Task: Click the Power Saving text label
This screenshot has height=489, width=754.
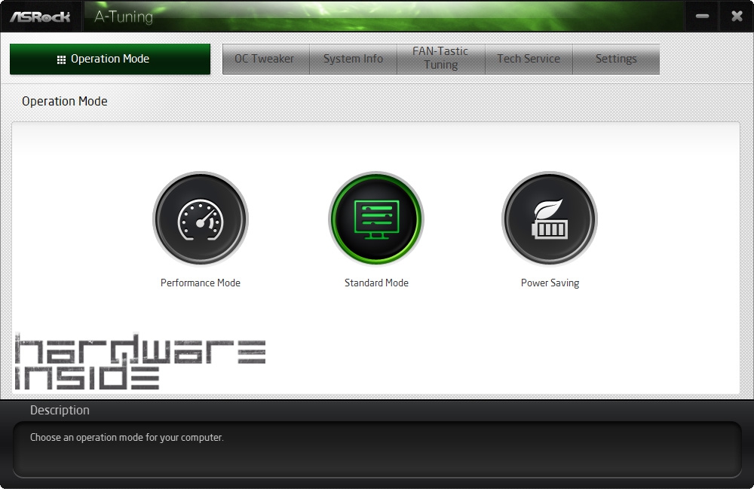Action: 550,283
